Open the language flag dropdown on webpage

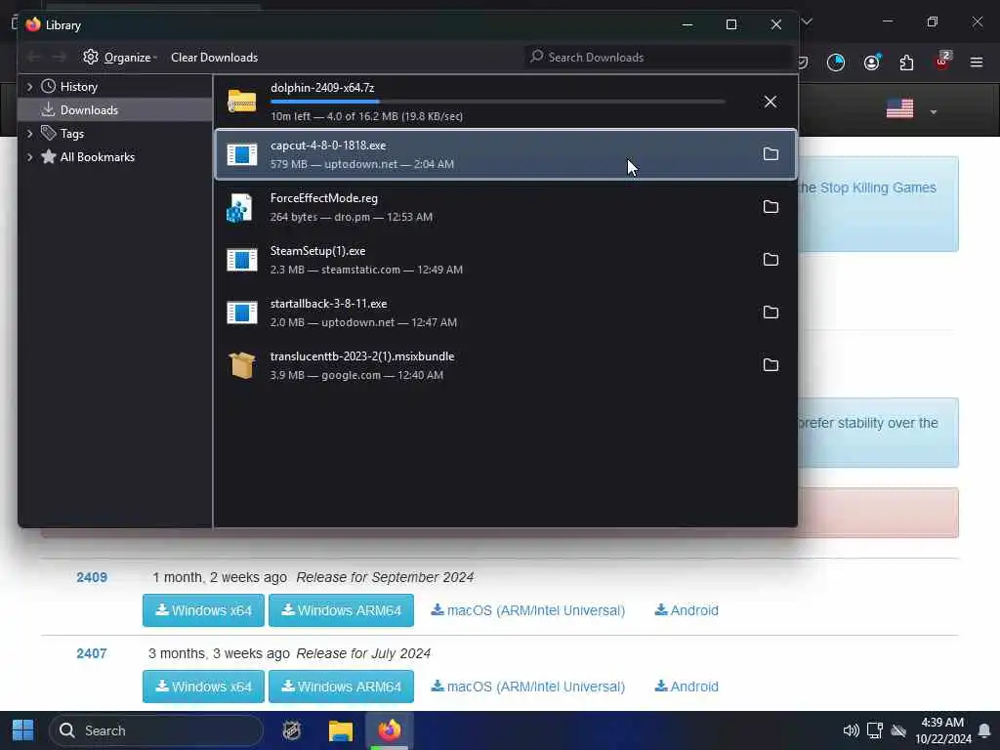point(911,109)
